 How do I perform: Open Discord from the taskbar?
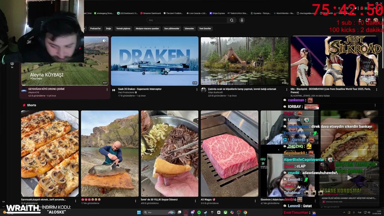(193, 212)
